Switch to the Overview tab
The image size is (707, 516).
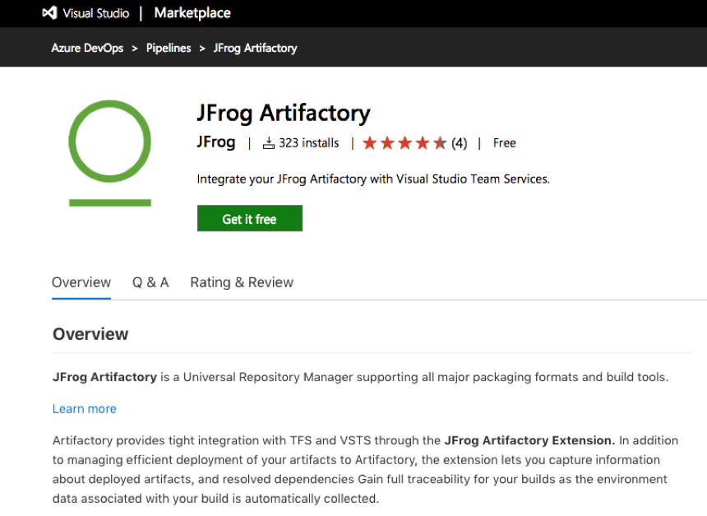pyautogui.click(x=81, y=282)
